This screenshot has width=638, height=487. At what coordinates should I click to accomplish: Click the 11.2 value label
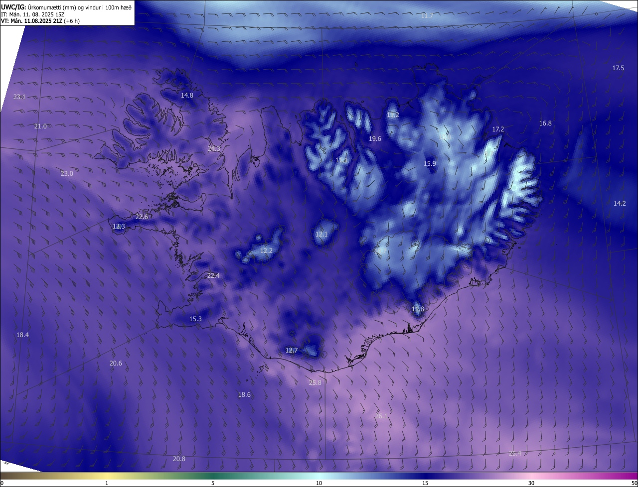(x=393, y=115)
